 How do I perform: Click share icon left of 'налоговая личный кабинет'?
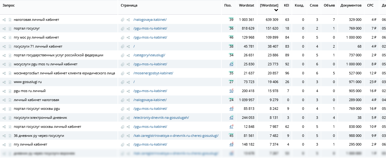point(4,20)
